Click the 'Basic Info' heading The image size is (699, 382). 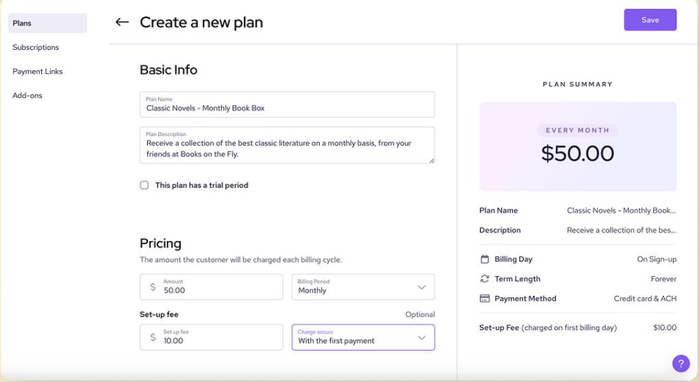click(x=168, y=70)
